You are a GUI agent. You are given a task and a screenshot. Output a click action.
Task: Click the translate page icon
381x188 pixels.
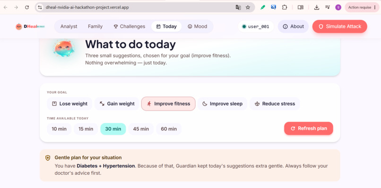coord(238,7)
